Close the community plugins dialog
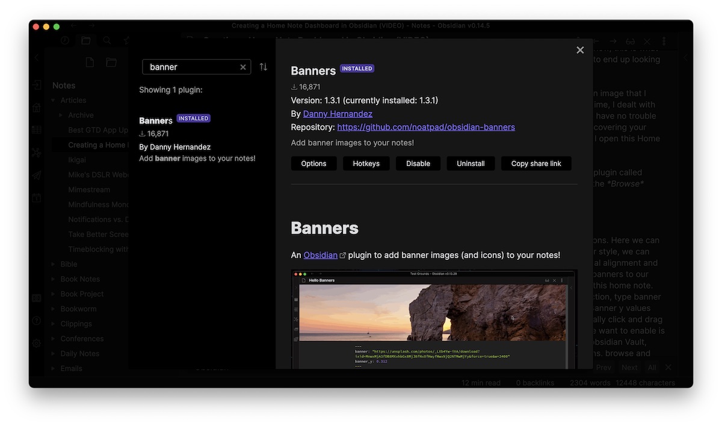Screen dimensions: 722x426 point(580,50)
